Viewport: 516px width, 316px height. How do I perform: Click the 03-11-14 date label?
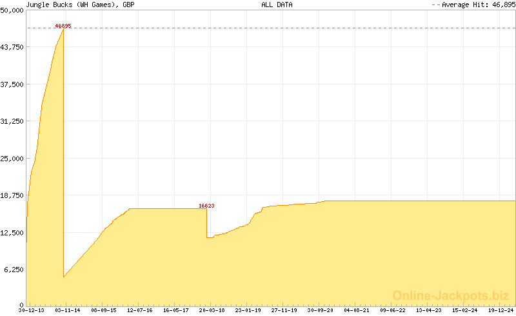[67, 310]
